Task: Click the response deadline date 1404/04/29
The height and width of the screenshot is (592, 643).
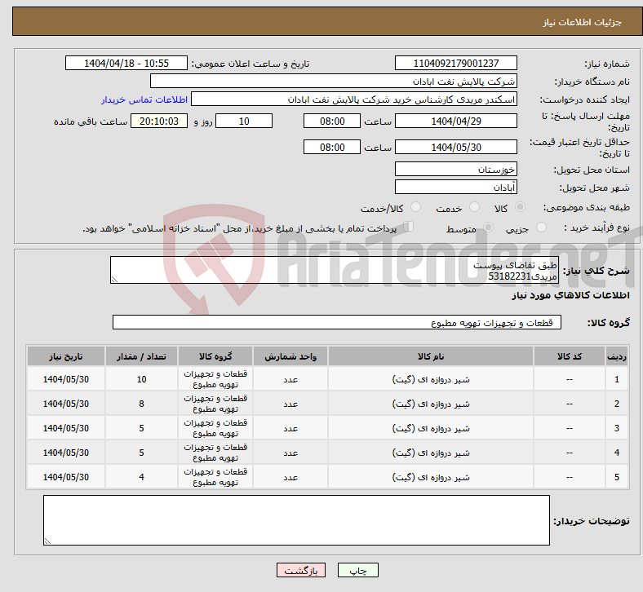Action: tap(455, 121)
